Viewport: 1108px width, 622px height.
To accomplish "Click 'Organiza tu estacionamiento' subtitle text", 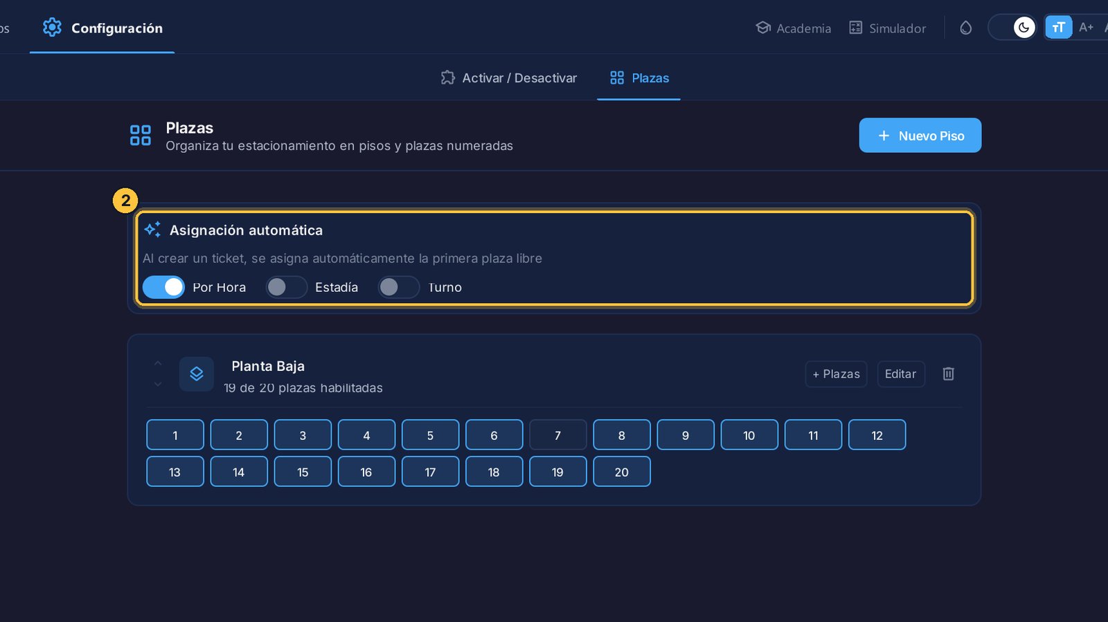I will [339, 146].
